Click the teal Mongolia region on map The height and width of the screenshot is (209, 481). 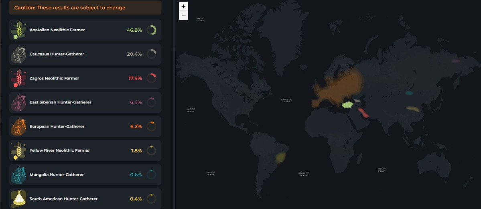(409, 93)
